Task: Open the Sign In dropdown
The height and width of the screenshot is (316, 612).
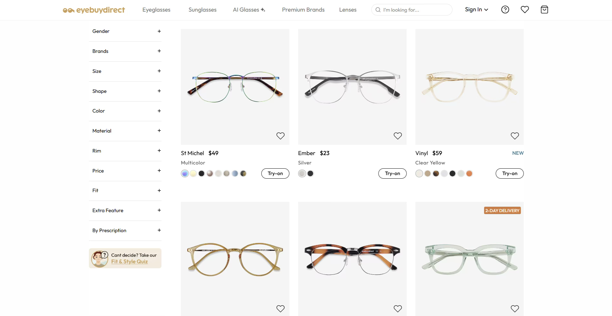Action: (x=476, y=10)
